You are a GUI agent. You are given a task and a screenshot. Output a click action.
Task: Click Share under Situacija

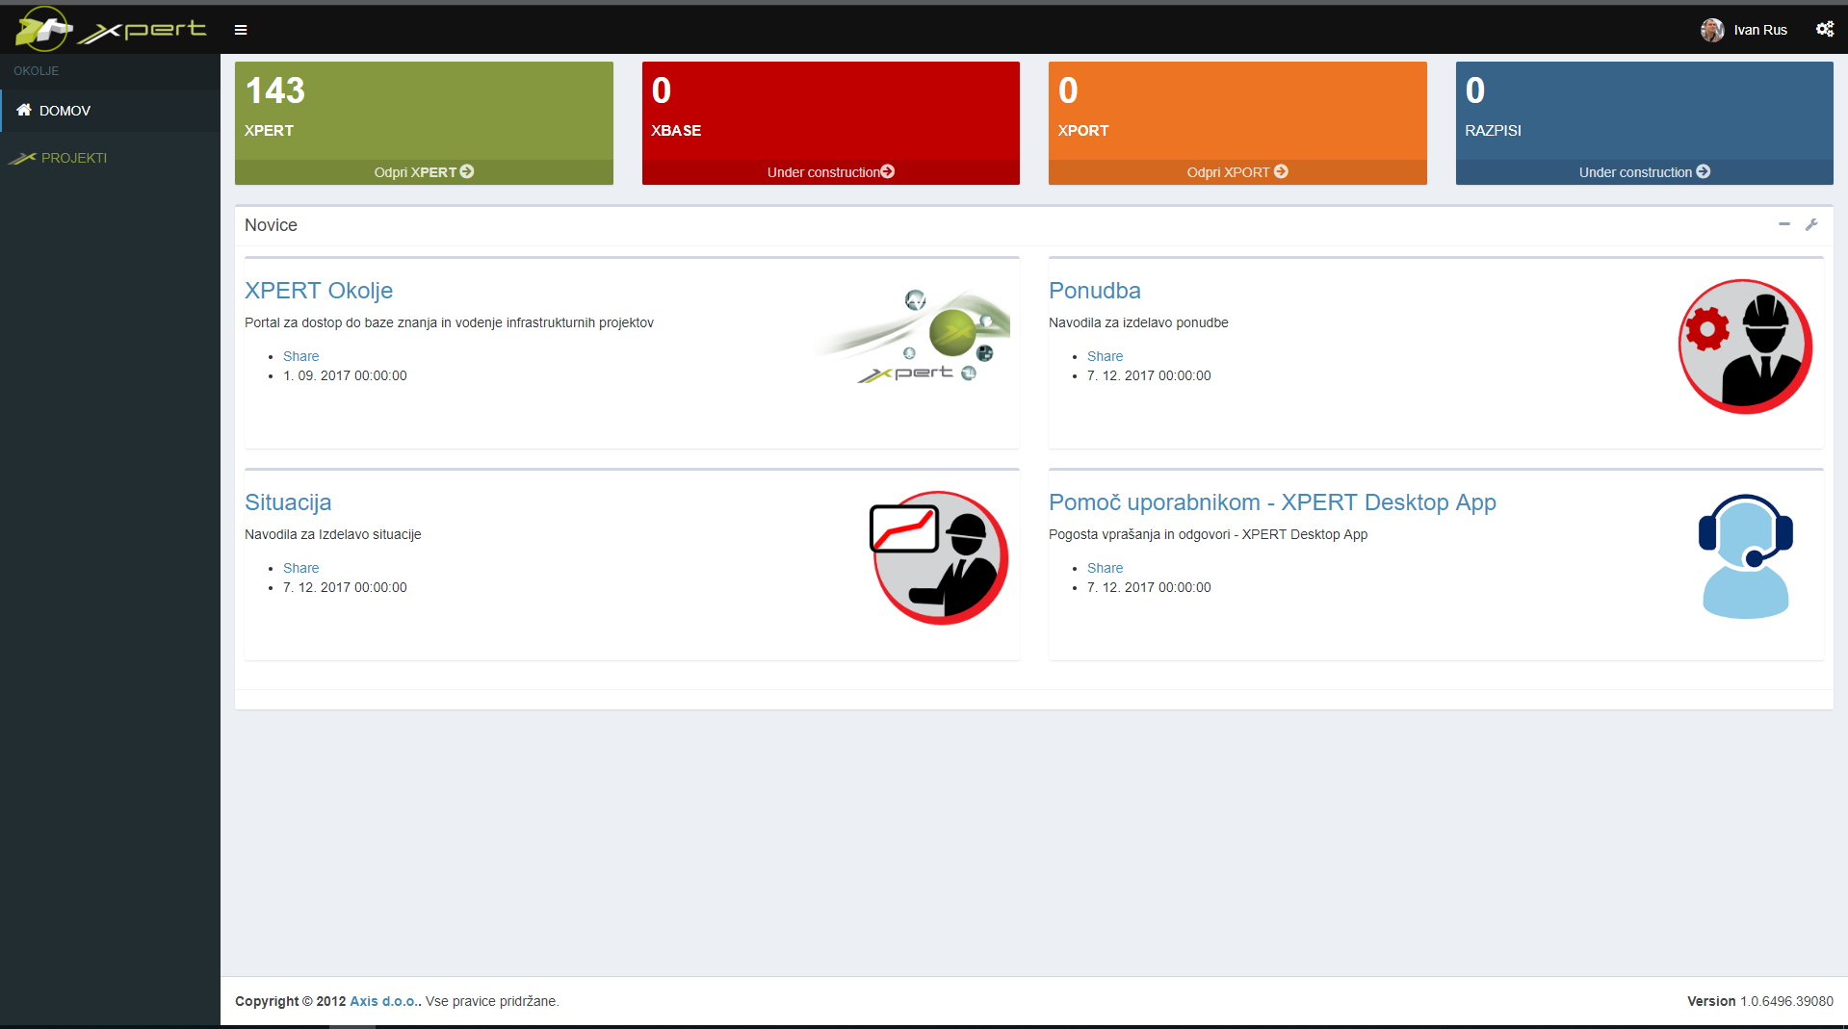point(300,568)
